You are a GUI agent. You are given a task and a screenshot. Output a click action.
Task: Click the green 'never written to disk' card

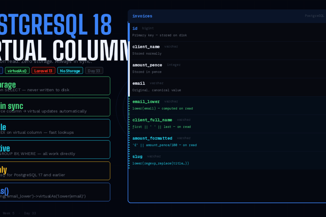pyautogui.click(x=55, y=86)
